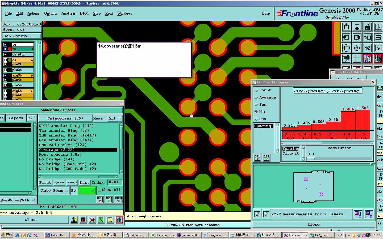Click the REF icon beside UNDO in results viewer
The image size is (383, 239).
coord(109,199)
